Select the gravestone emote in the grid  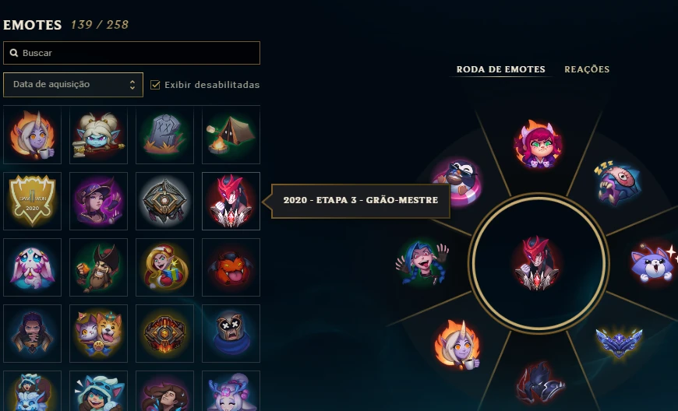point(164,135)
